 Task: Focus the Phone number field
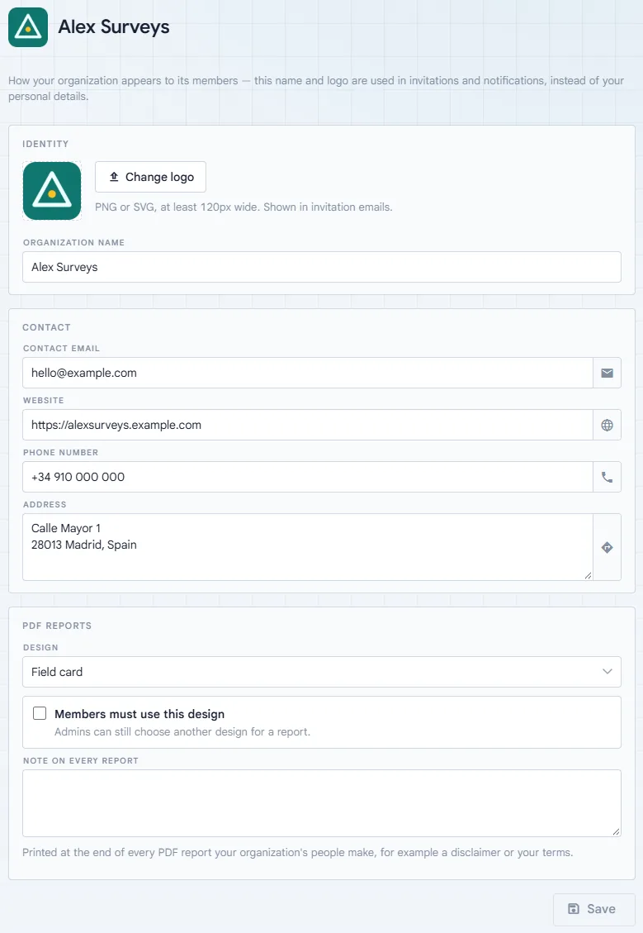click(x=308, y=477)
